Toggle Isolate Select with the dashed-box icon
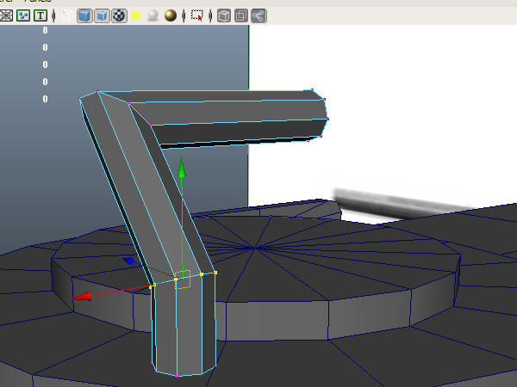The height and width of the screenshot is (387, 517). pos(197,15)
